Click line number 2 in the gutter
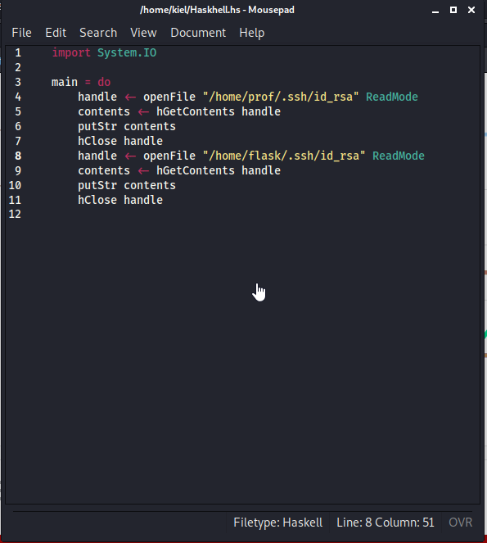487x543 pixels. coord(18,67)
